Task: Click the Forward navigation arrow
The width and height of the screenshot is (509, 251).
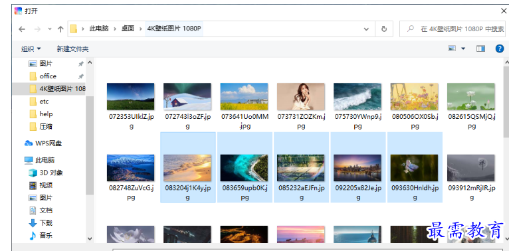Action: [37, 29]
